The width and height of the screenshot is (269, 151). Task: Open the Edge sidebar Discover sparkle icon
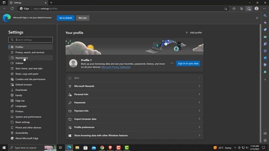[x=265, y=23]
